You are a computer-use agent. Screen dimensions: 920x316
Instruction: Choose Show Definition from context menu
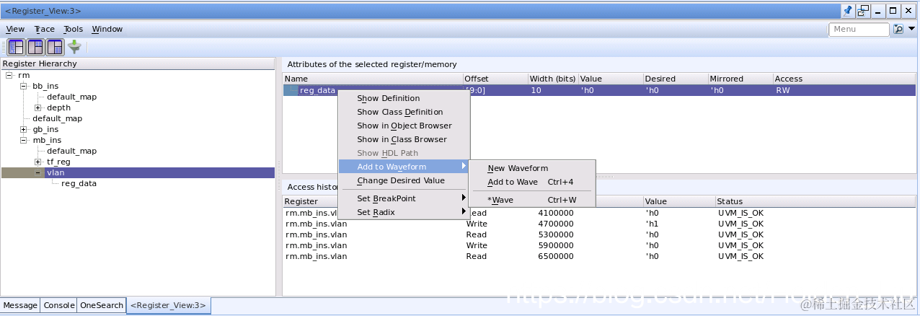coord(404,98)
